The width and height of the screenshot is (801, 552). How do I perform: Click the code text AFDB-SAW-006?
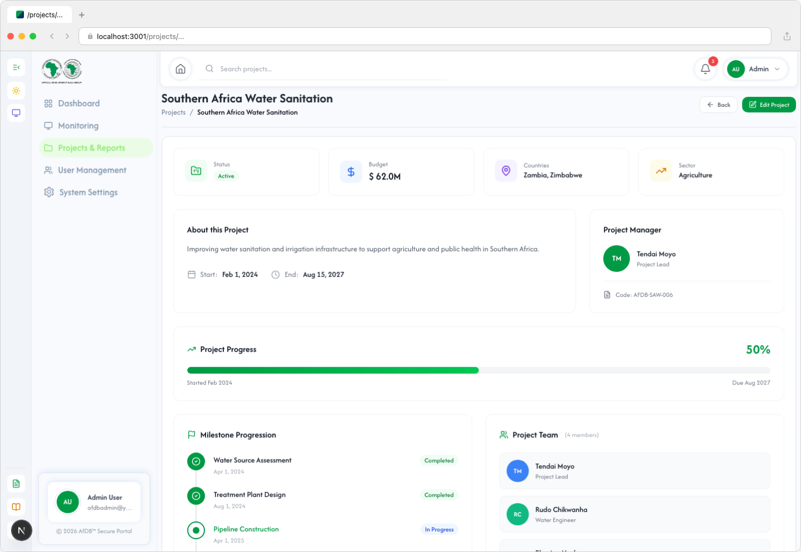653,295
